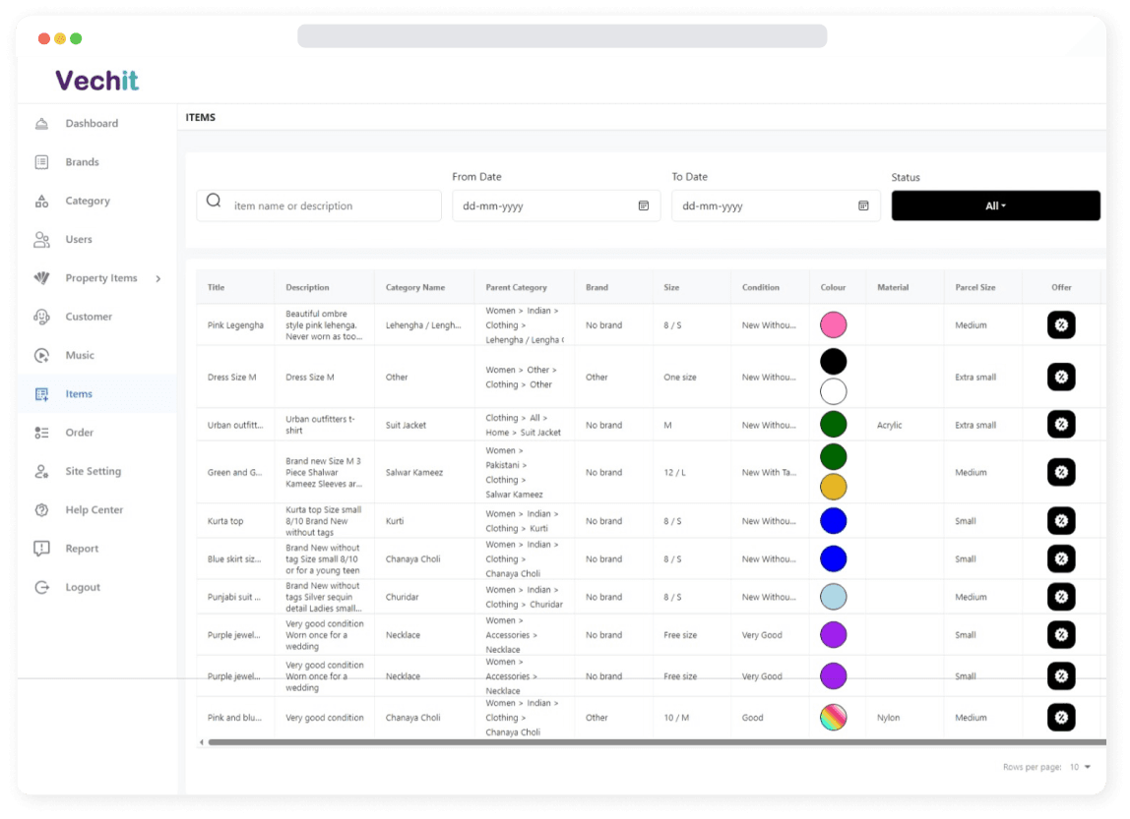
Task: Select the pink colour swatch of Pink Legengha
Action: (x=834, y=324)
